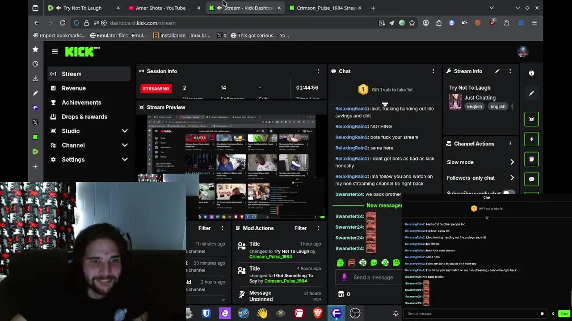Edit stream info with pencil icon
572x321 pixels.
pos(497,71)
